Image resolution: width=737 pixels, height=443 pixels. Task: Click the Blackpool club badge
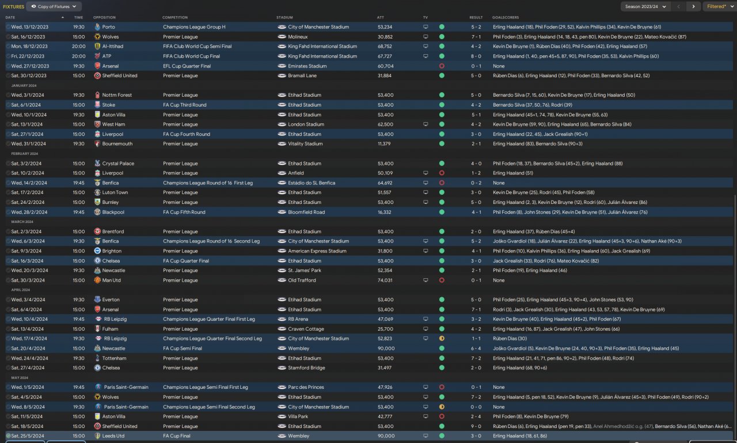(x=97, y=212)
